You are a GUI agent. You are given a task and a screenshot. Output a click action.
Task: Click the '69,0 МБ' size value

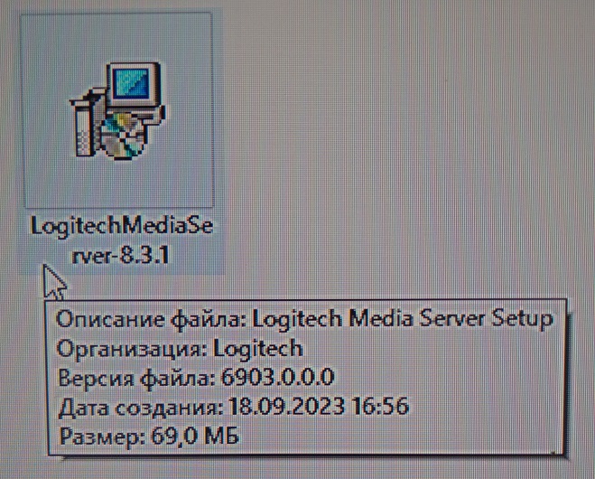coord(195,436)
